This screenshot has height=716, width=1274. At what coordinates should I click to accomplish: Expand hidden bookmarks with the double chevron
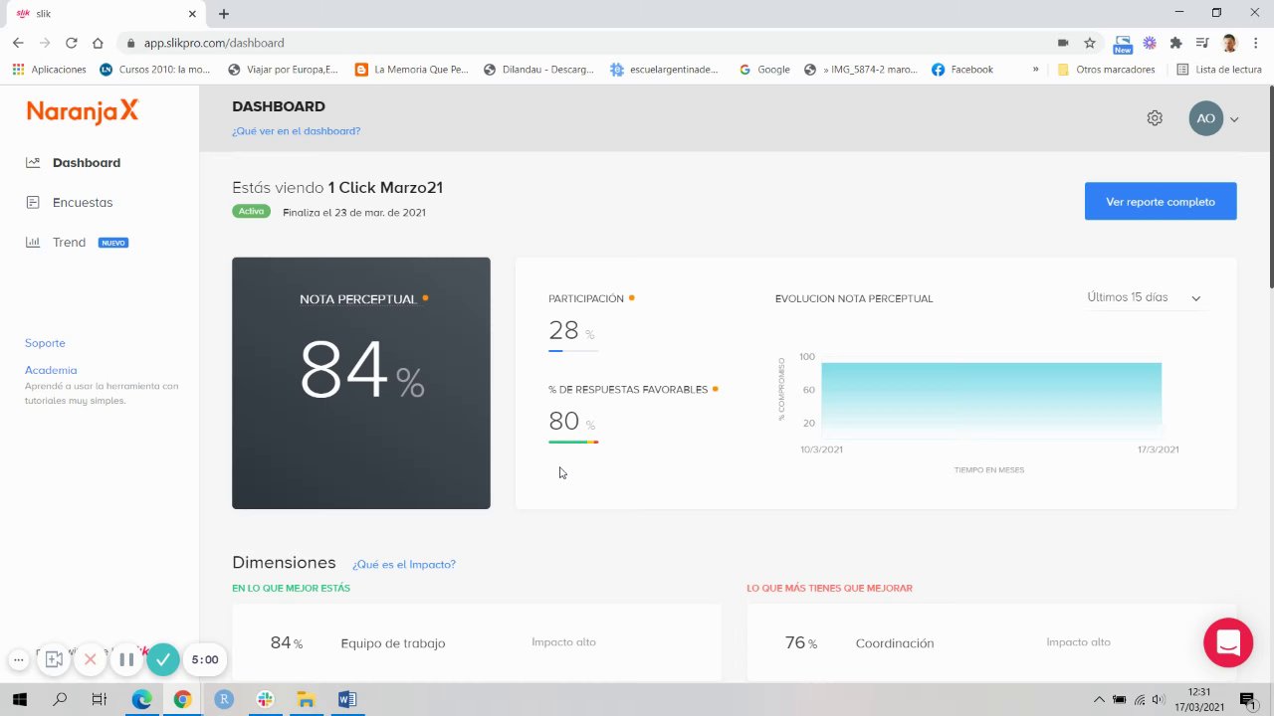coord(1035,70)
